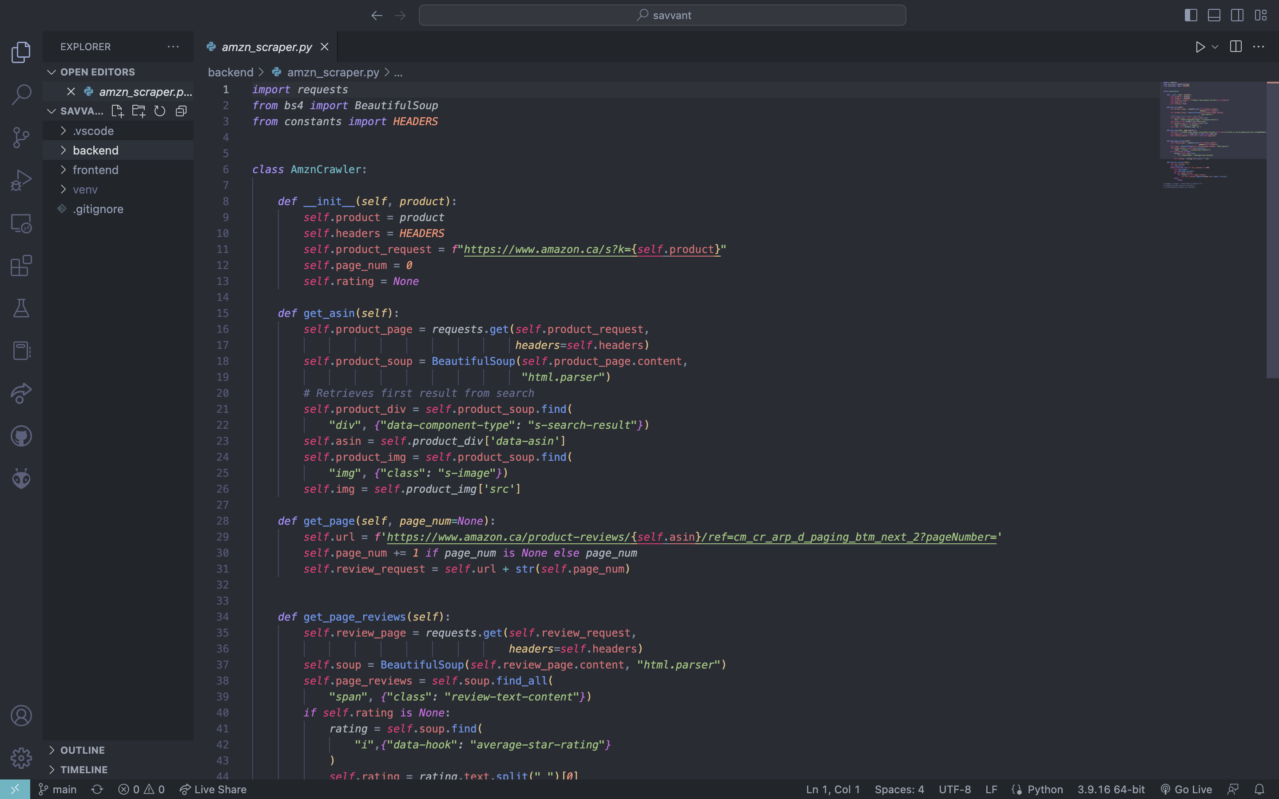Screen dimensions: 1279x799
Task: Toggle the primary side bar visibility
Action: [x=1191, y=16]
